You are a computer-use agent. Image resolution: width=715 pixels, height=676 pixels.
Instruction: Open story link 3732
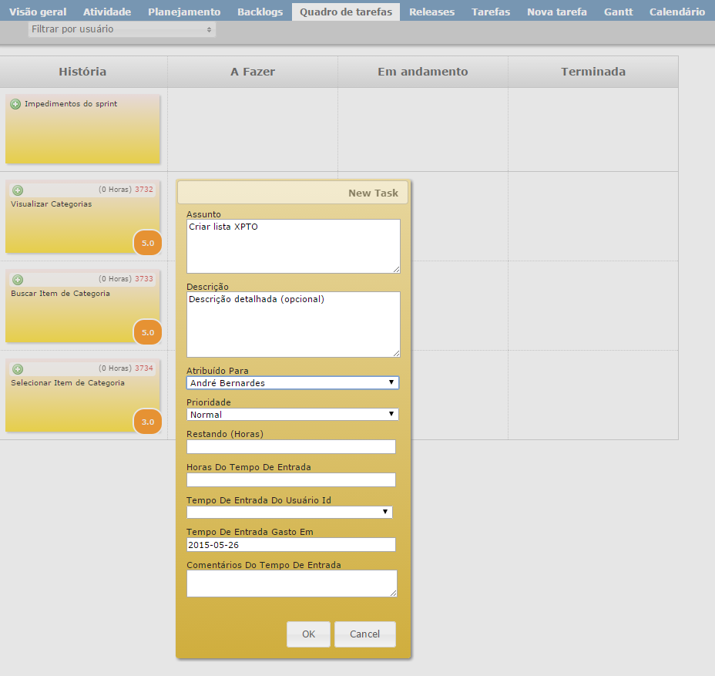click(x=143, y=190)
